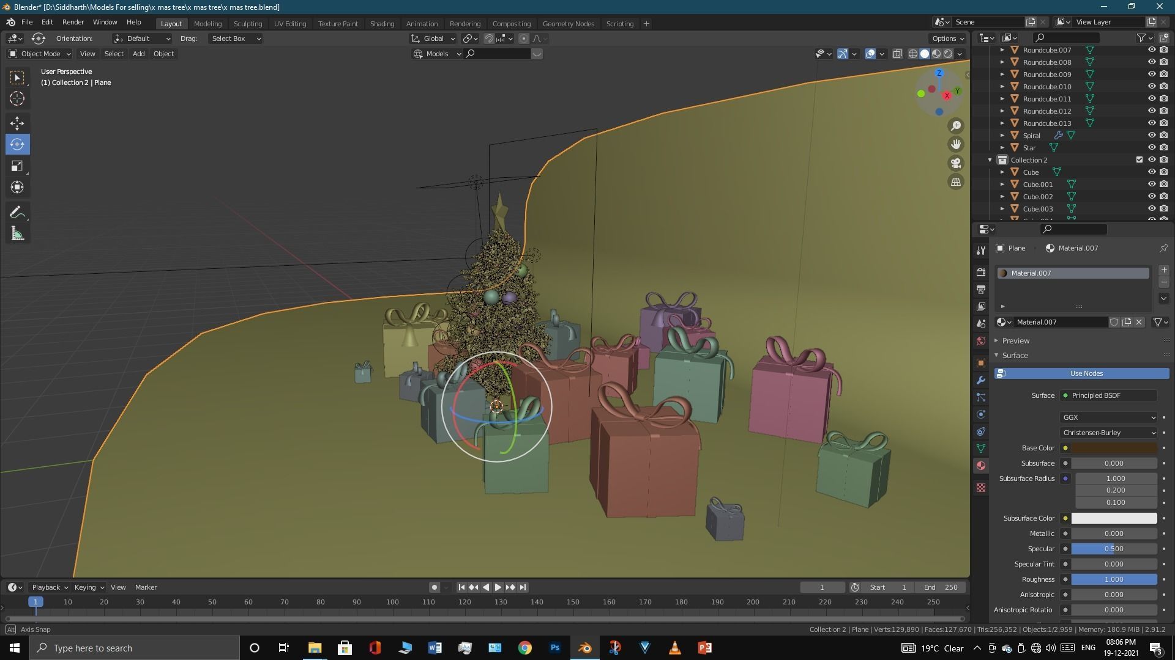1175x660 pixels.
Task: Open Photoshop from the Windows taskbar
Action: 554,648
